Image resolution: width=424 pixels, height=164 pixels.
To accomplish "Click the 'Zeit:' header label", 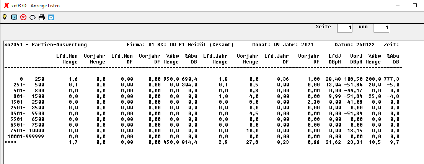I will (391, 45).
